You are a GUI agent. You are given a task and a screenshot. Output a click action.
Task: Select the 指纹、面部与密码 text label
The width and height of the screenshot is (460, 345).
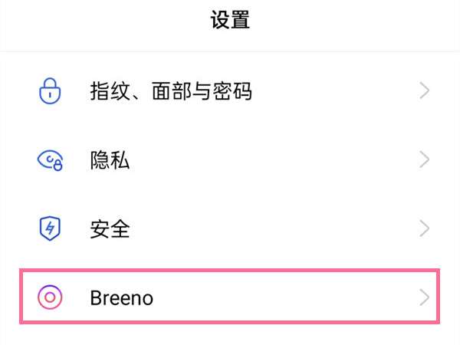coord(170,92)
